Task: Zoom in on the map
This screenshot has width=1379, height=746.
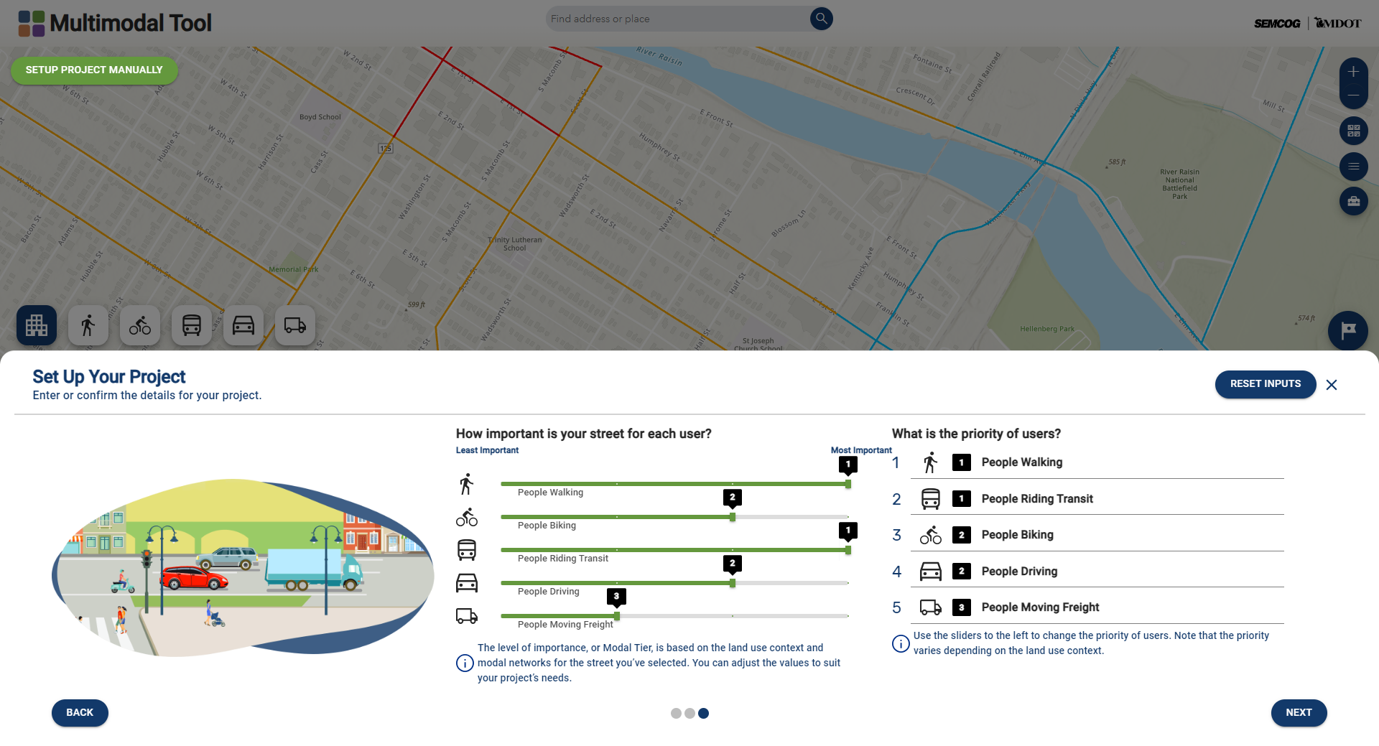Action: tap(1353, 72)
